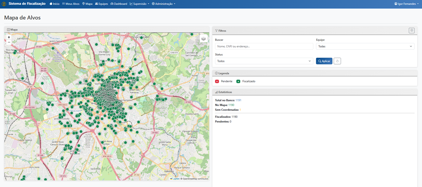Screen dimensions: 422x187
Task: Click the Sistema de Fiscalização logo icon
Action: [4, 4]
